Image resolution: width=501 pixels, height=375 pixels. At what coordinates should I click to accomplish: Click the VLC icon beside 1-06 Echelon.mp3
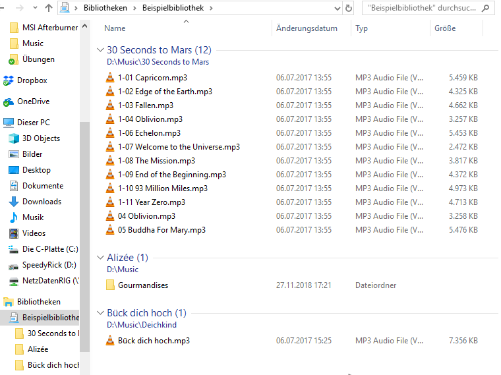(x=110, y=133)
